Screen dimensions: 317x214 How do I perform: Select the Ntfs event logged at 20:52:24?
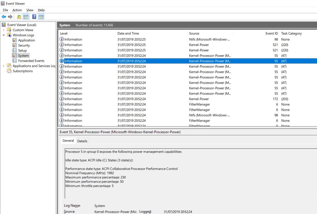188,115
